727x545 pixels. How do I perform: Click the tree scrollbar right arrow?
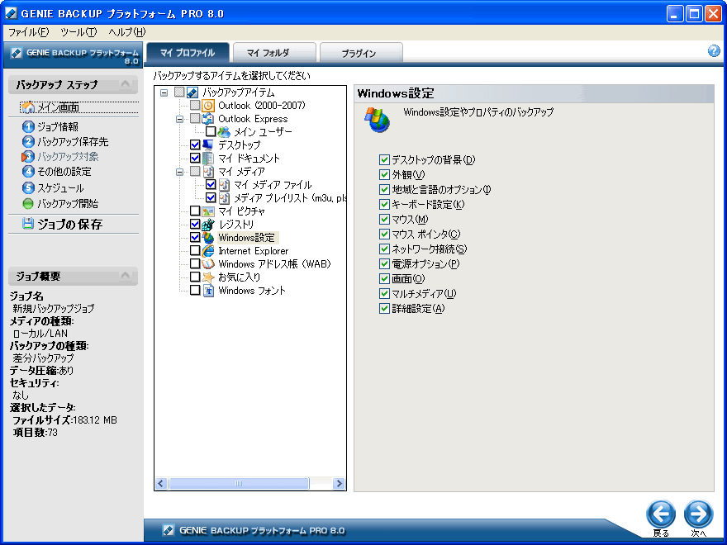pos(339,483)
